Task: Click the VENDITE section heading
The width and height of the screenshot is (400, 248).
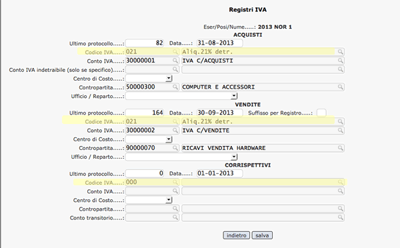Action: point(248,105)
